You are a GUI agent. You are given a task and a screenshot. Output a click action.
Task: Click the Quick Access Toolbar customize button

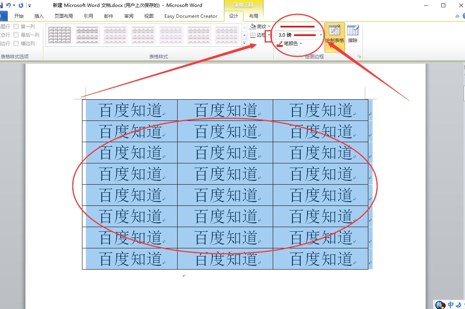[29, 5]
